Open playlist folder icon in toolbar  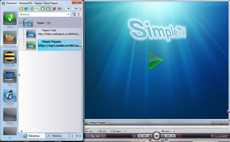pos(21,9)
